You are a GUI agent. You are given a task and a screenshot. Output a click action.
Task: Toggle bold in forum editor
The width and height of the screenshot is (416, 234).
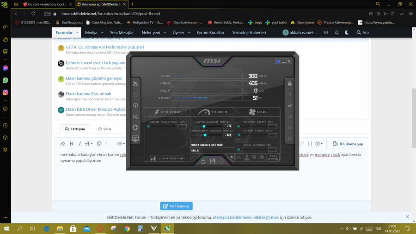coord(71,144)
